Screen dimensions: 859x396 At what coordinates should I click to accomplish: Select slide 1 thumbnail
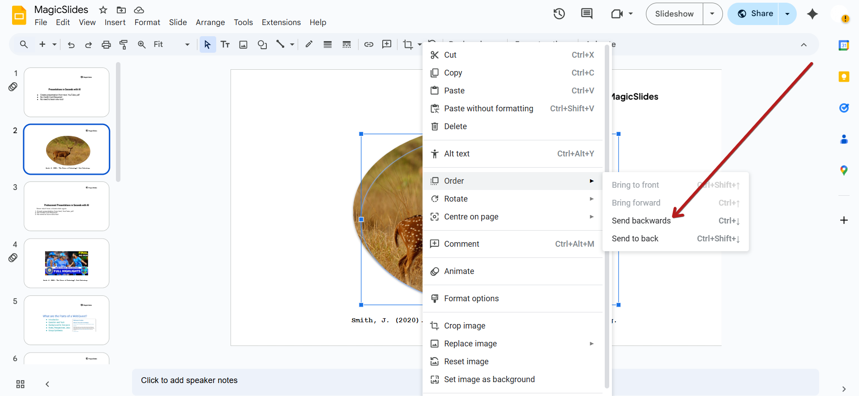pos(67,92)
